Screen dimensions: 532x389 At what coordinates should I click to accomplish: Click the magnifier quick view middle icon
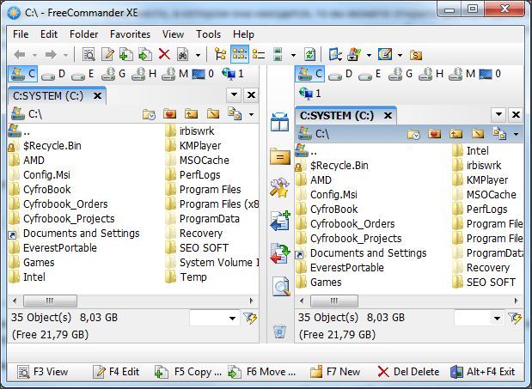pos(281,286)
